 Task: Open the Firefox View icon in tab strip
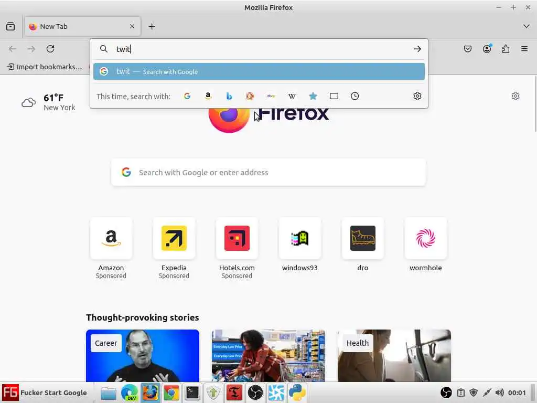pos(10,26)
